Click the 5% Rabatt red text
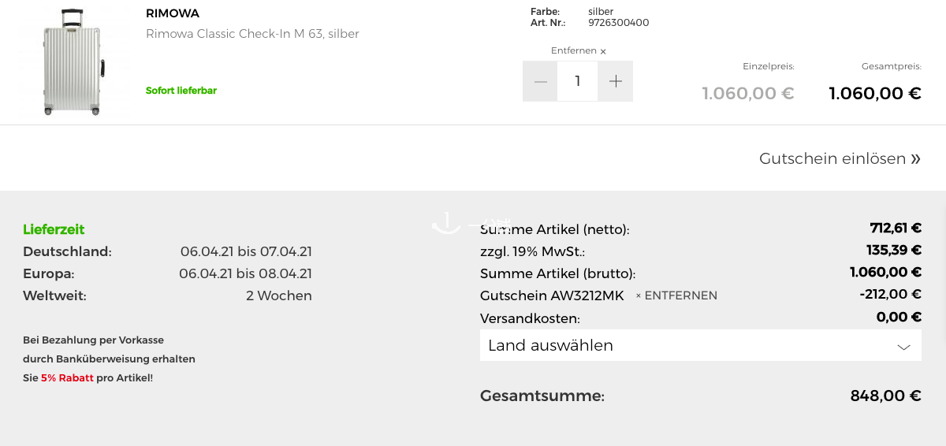The width and height of the screenshot is (946, 446). coord(67,378)
